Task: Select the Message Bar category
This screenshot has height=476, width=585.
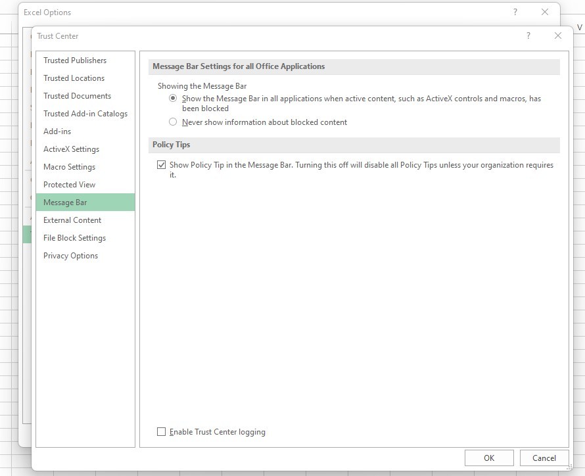Action: [85, 202]
